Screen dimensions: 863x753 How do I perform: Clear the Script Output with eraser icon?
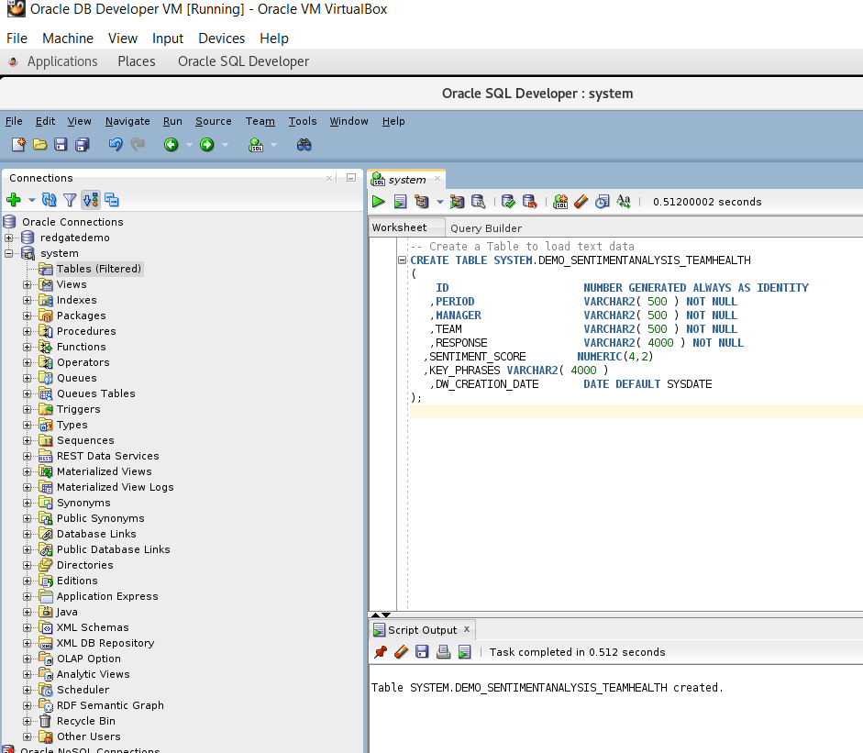click(x=401, y=652)
